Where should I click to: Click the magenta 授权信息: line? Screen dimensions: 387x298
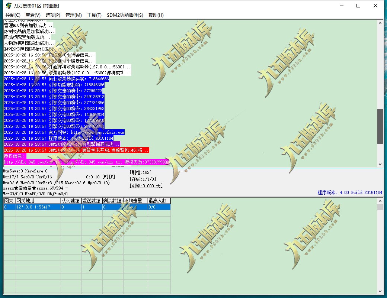tap(15, 156)
